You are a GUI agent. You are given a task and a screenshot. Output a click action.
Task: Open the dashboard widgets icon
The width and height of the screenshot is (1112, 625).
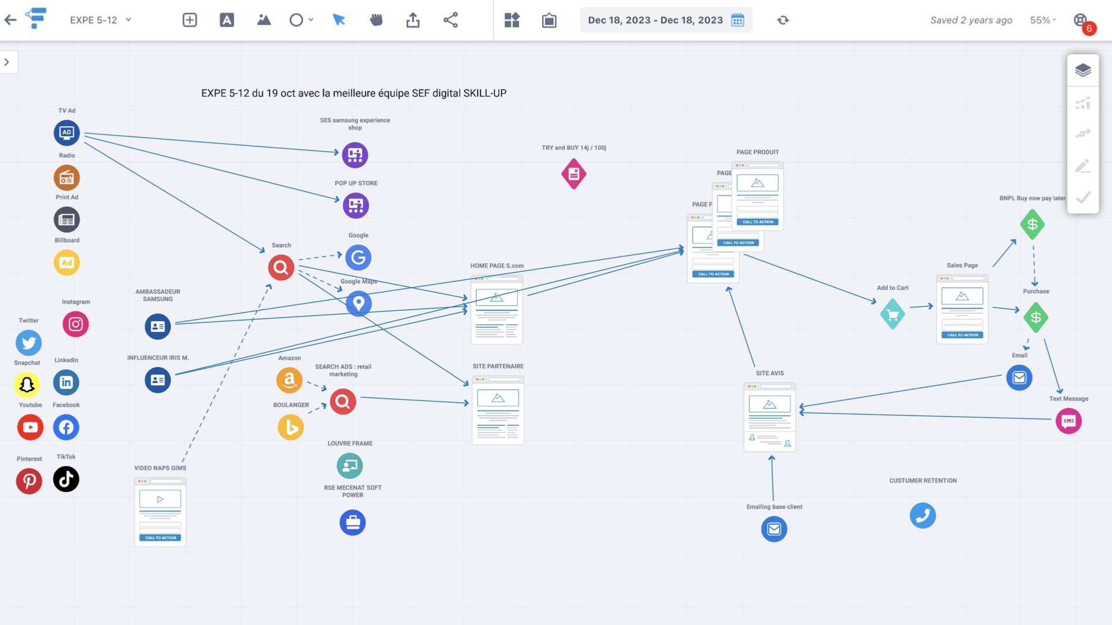512,20
